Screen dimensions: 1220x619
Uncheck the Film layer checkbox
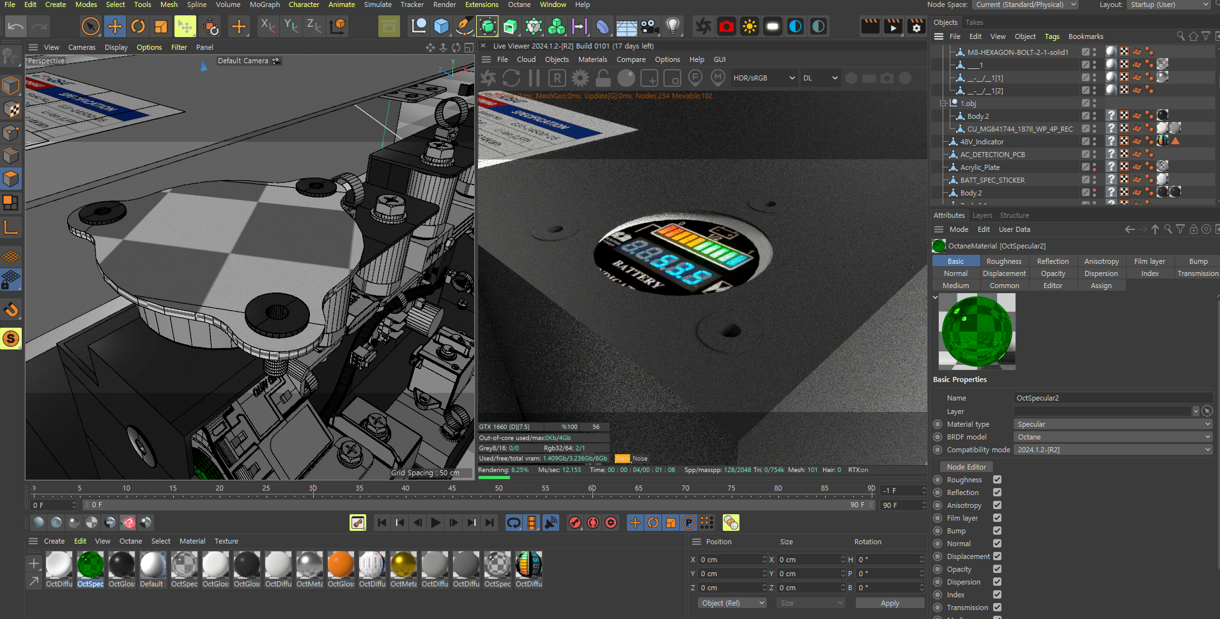997,518
